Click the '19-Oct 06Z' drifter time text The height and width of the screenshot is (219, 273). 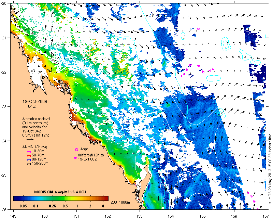(x=87, y=159)
